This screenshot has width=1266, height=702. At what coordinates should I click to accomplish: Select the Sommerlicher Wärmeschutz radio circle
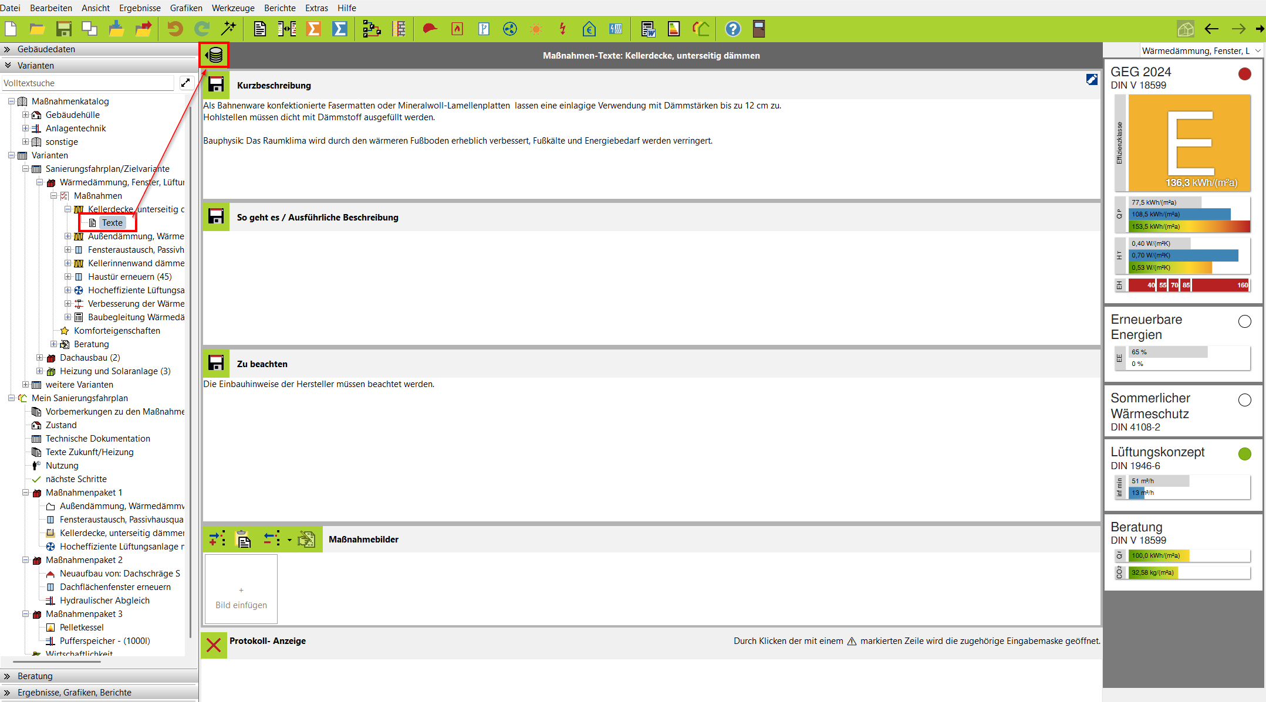(x=1244, y=400)
